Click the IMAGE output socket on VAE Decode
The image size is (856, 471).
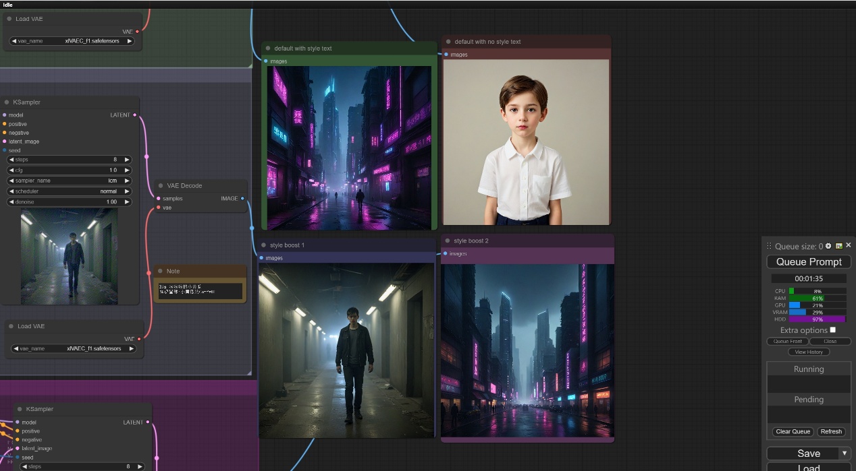242,199
